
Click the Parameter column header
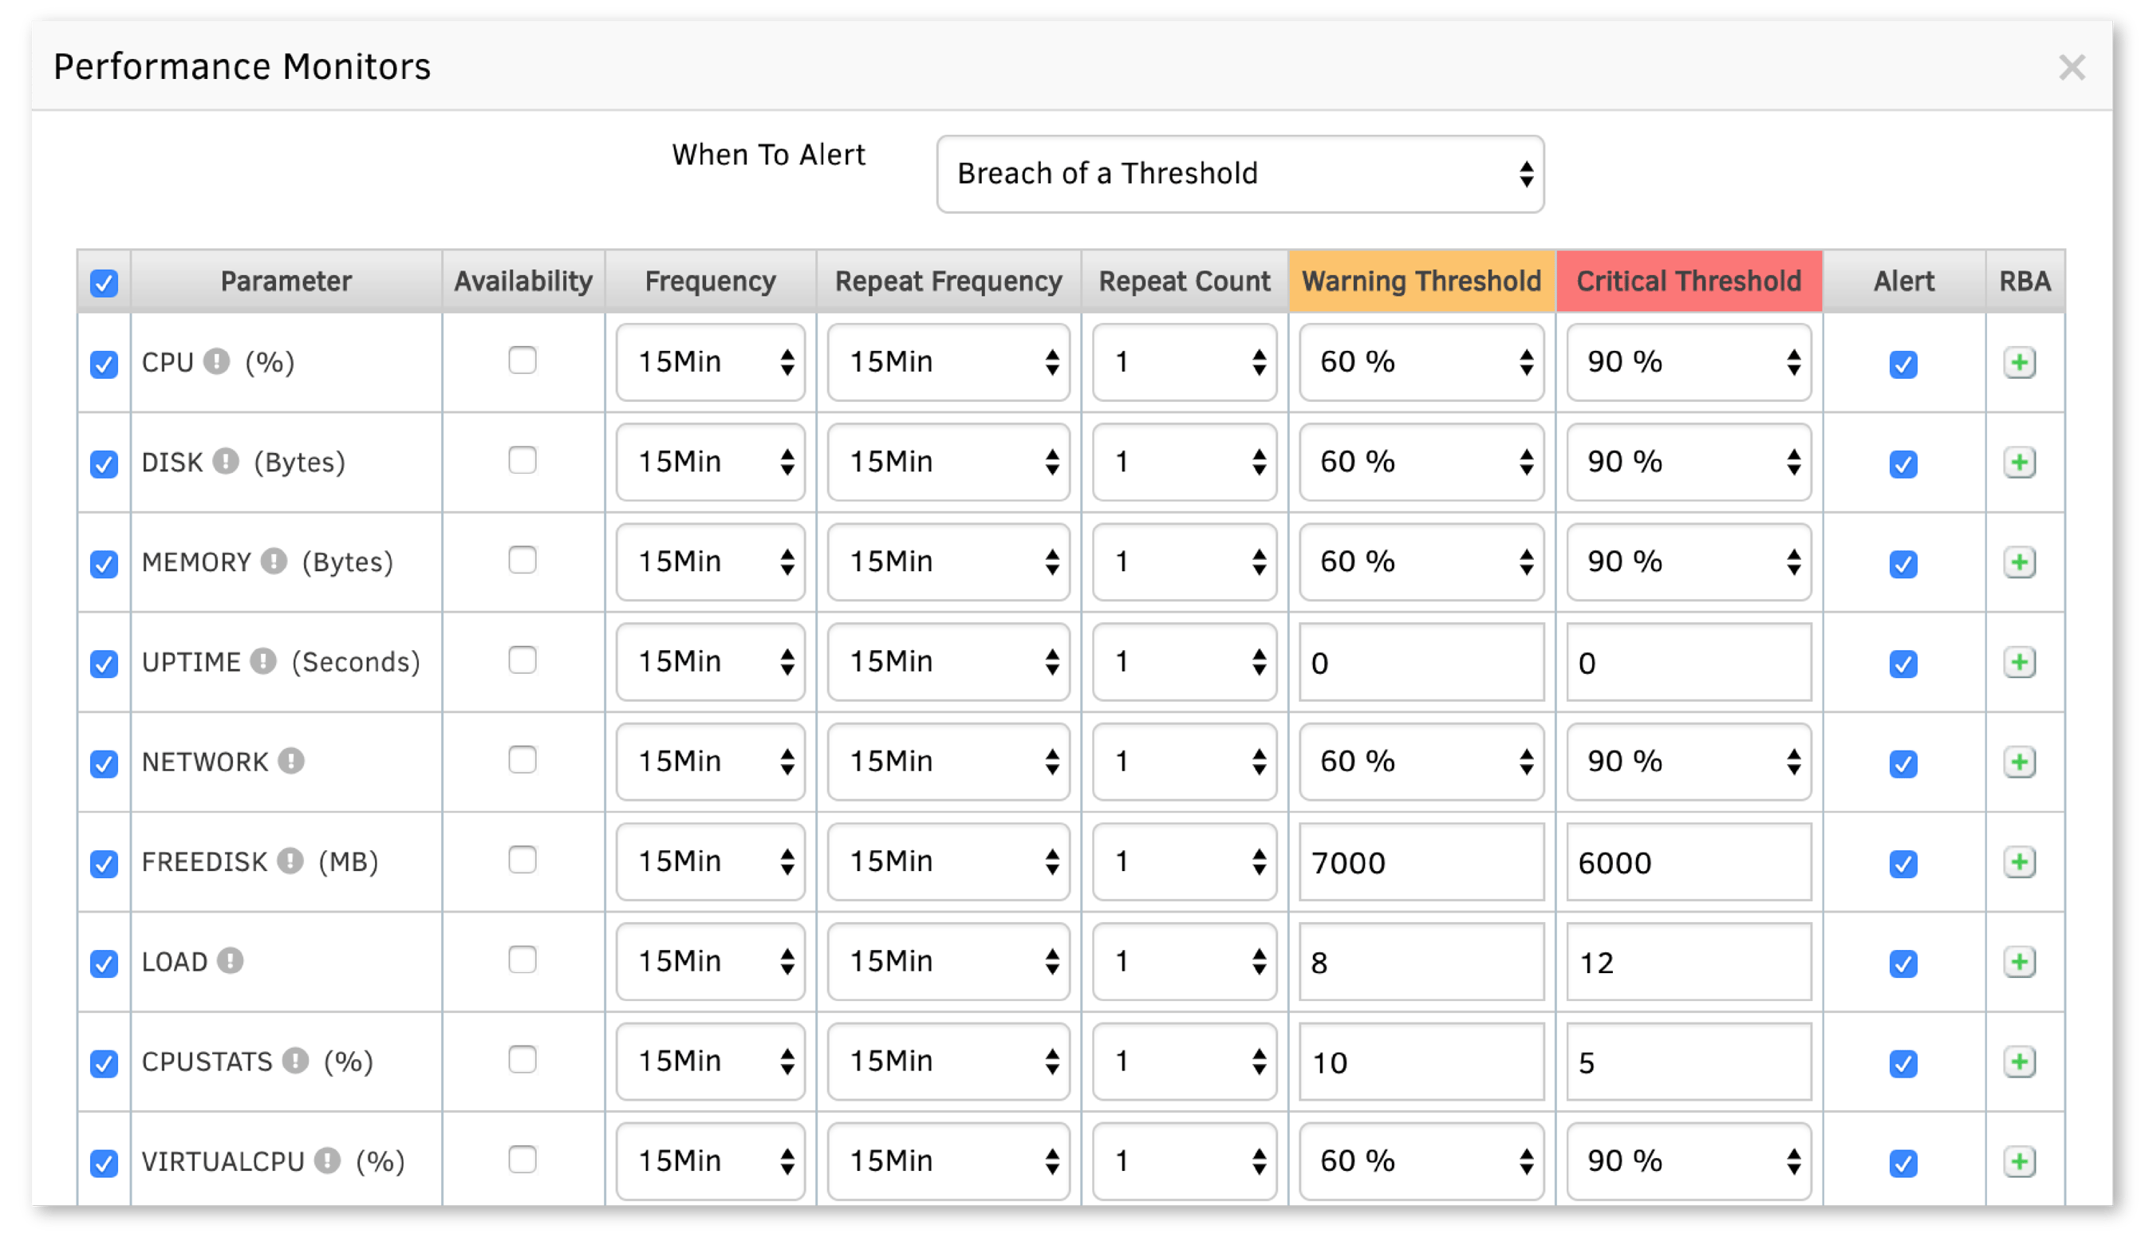coord(286,281)
